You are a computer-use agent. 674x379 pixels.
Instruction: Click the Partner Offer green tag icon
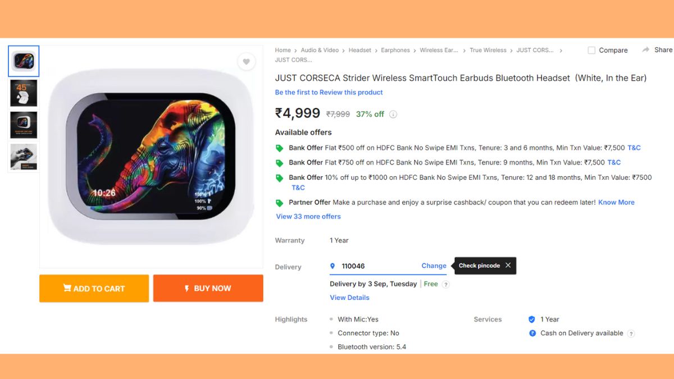click(x=279, y=203)
